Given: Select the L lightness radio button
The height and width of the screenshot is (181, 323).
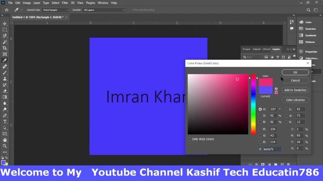Looking at the screenshot, I should pyautogui.click(x=286, y=109).
